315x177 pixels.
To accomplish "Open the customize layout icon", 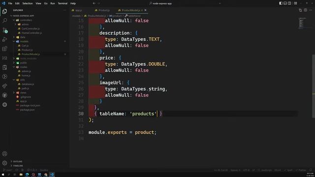I will (x=295, y=3).
